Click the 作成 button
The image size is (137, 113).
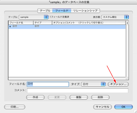pyautogui.click(x=35, y=97)
